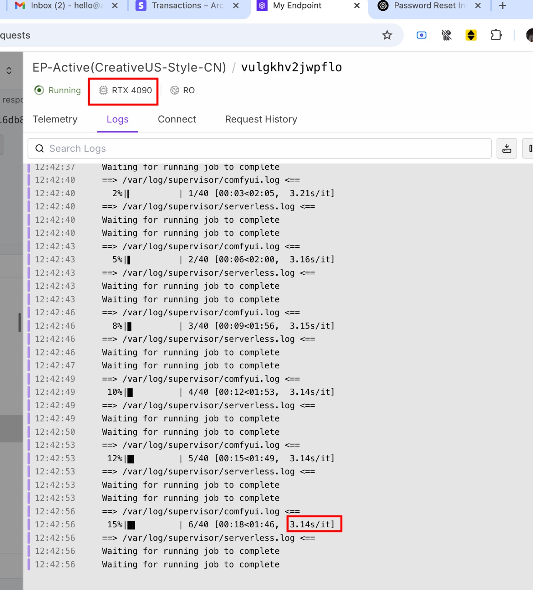Click the sidebar vertical scrollbar handle
This screenshot has height=590, width=533.
point(20,323)
